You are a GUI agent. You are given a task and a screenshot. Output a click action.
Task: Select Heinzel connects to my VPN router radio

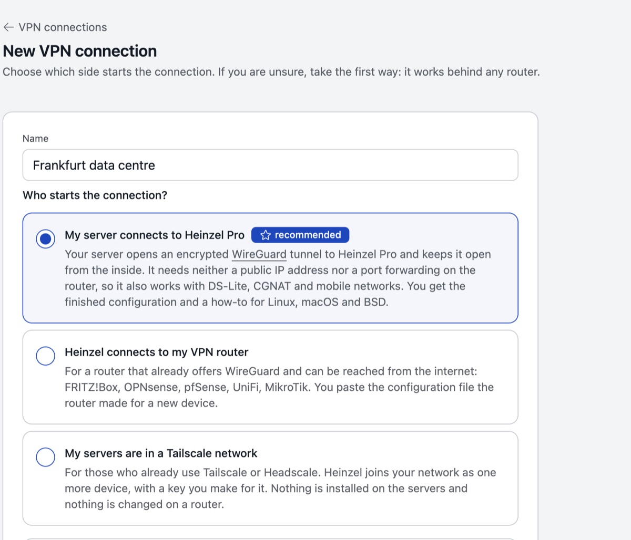pos(46,356)
